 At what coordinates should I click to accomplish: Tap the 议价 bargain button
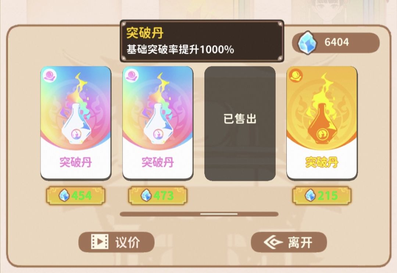coord(117,242)
